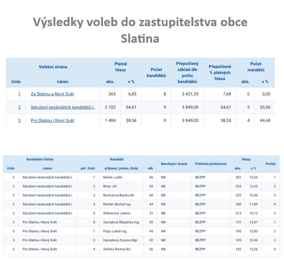Open Sdružení nezávislých kandidátů I. link
284x259 pixels.
pos(63,107)
